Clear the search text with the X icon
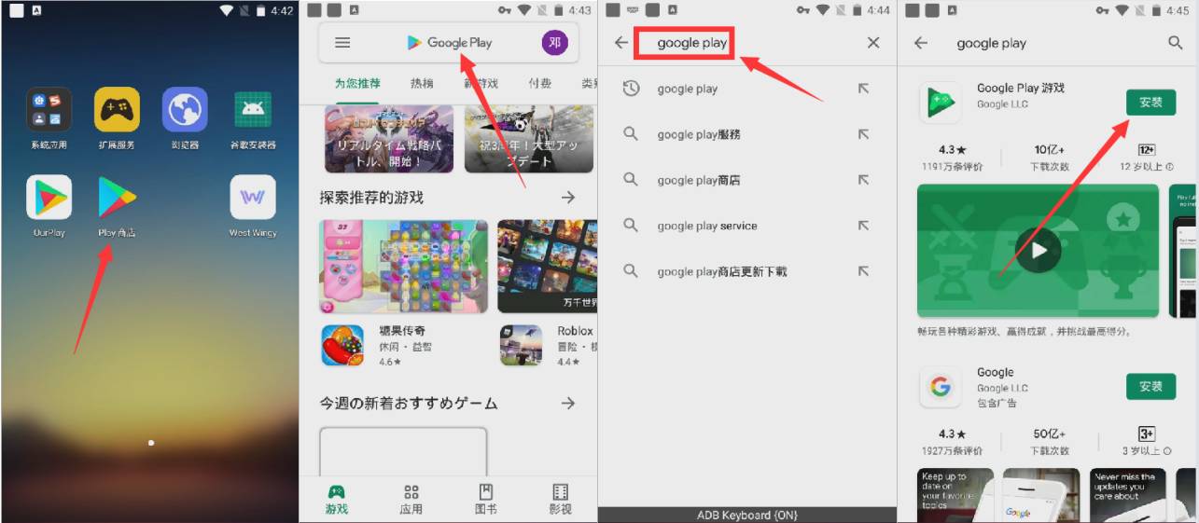Screen dimensions: 1199x523 click(x=873, y=43)
